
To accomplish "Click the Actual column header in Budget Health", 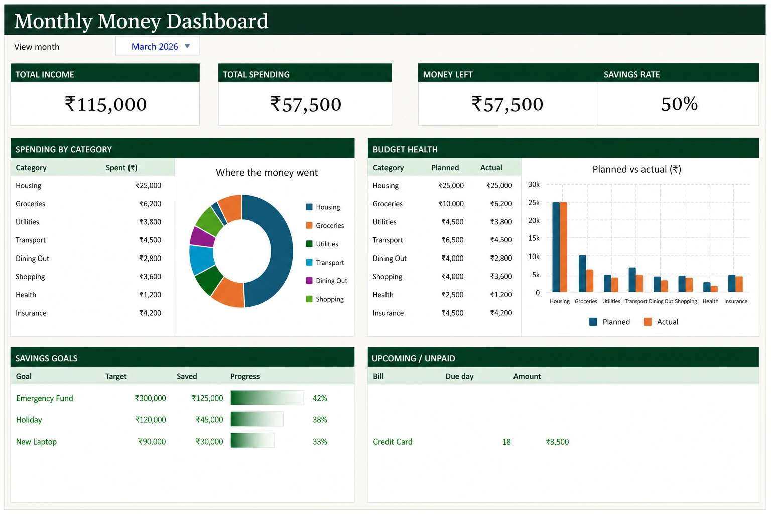I will point(491,168).
